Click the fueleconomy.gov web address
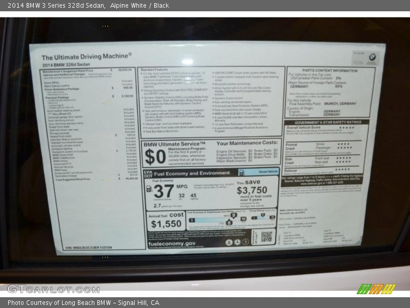The image size is (410, 308). coord(172,244)
